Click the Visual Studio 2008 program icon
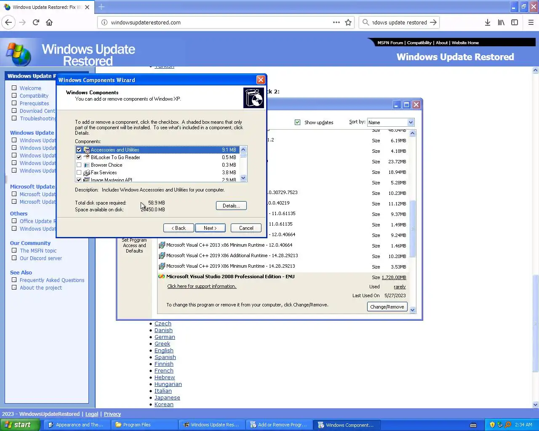The height and width of the screenshot is (431, 539). click(x=161, y=277)
